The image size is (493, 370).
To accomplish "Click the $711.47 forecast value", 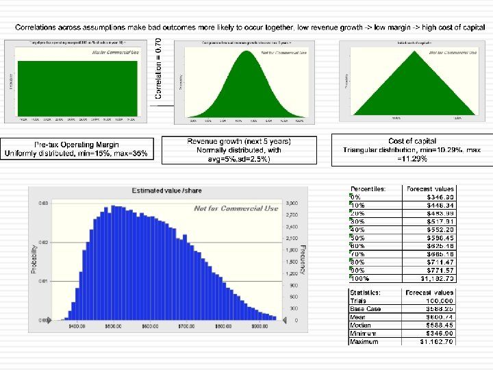I will click(x=440, y=262).
